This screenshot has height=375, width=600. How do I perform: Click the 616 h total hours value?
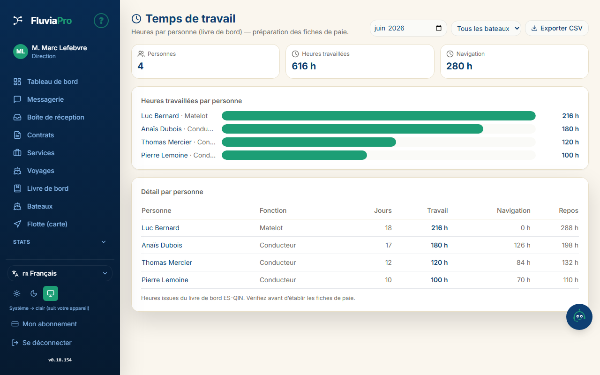click(x=304, y=66)
